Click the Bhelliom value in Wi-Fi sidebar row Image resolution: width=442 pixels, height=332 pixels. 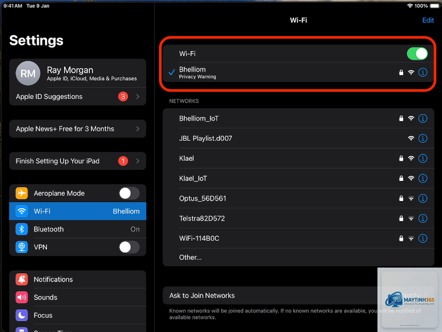(x=127, y=211)
